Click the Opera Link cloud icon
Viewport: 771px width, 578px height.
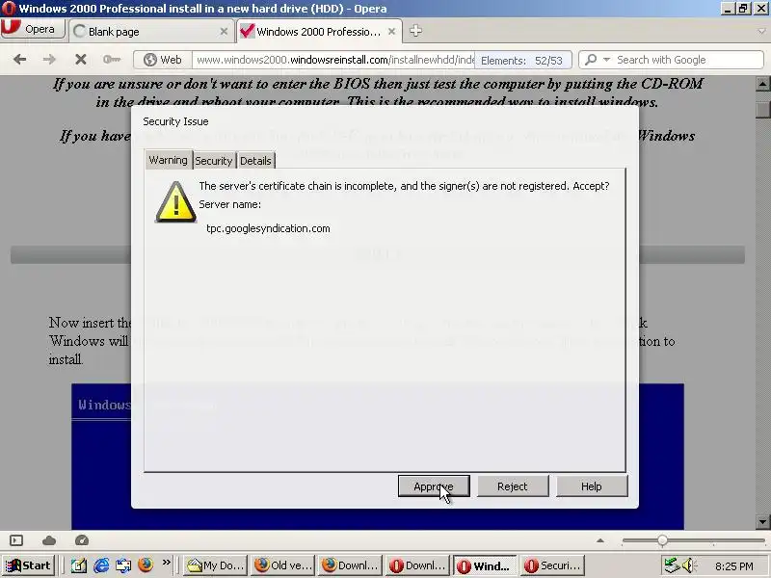(49, 540)
